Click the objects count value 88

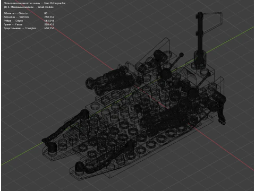point(46,13)
